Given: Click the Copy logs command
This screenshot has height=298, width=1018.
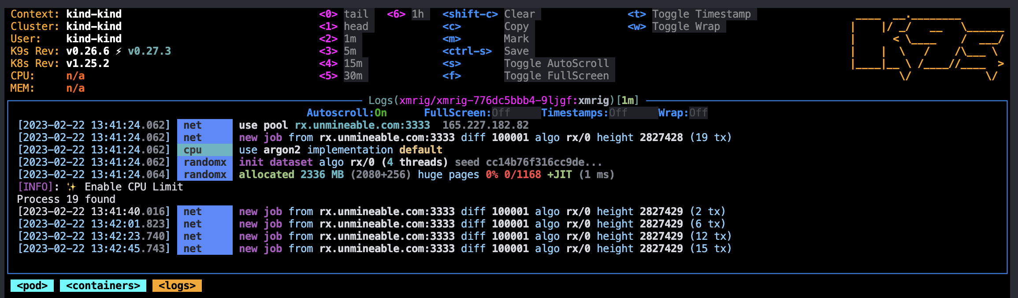Looking at the screenshot, I should pos(516,26).
